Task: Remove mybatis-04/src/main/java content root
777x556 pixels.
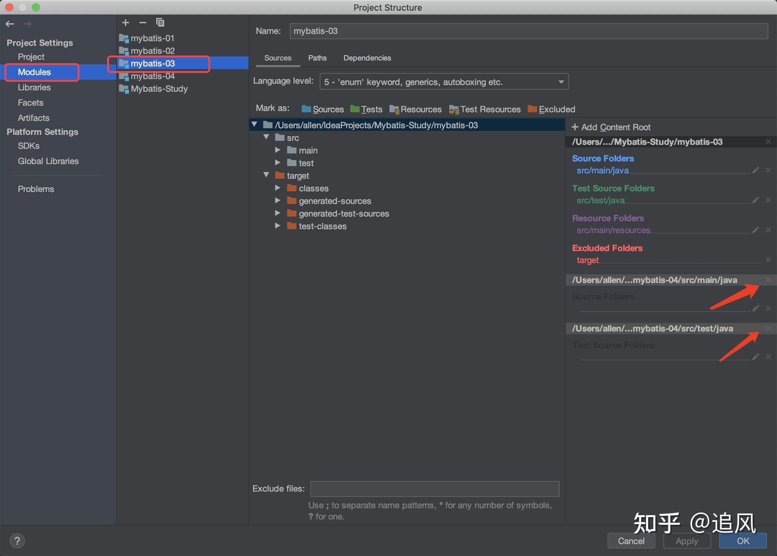Action: coord(768,280)
